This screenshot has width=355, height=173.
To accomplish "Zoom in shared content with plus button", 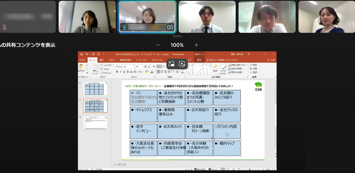I will (x=196, y=45).
